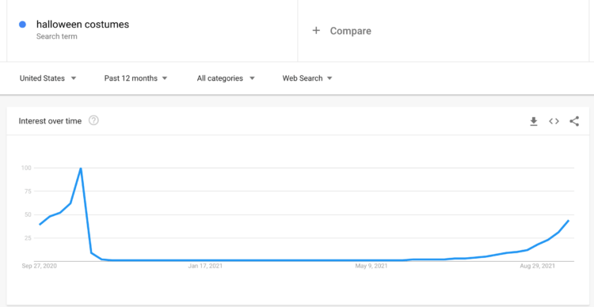Click the Aug 29, 2021 axis label

538,266
